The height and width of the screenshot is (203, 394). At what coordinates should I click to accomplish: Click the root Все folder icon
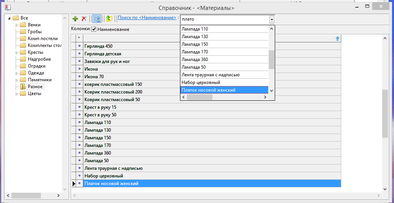point(16,18)
